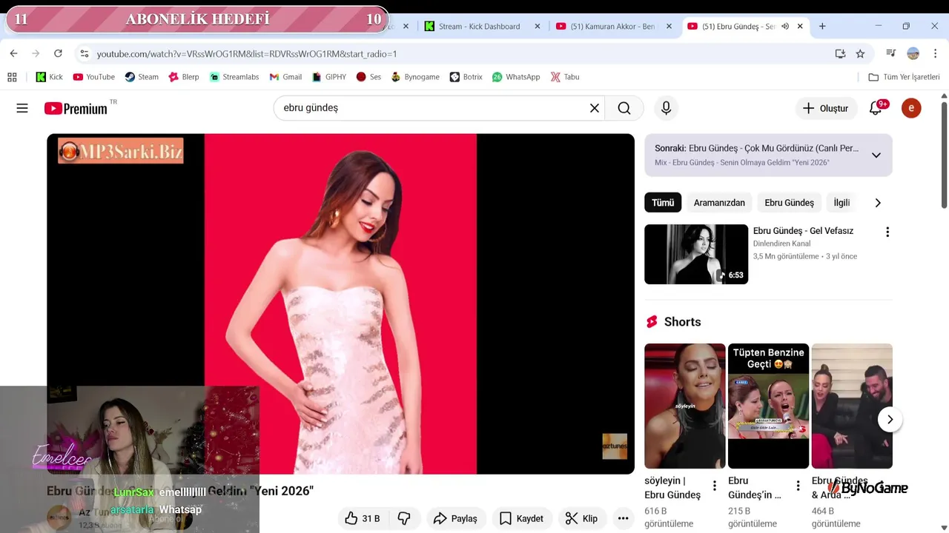Open the notifications bell
The height and width of the screenshot is (533, 949).
(876, 108)
